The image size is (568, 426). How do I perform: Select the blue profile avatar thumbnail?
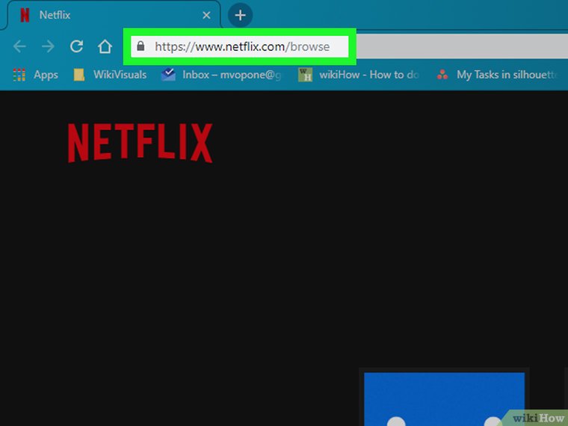pos(444,399)
